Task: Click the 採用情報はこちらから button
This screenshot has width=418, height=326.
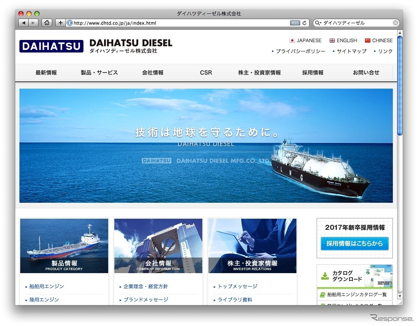Action: coord(354,243)
